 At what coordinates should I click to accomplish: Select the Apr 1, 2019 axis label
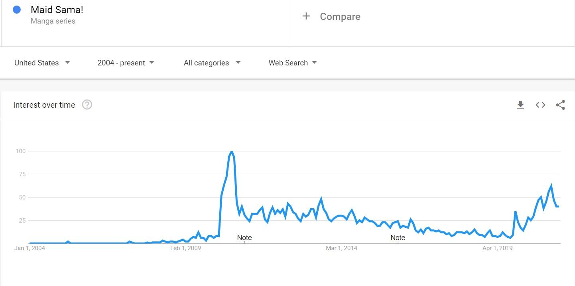coord(497,248)
